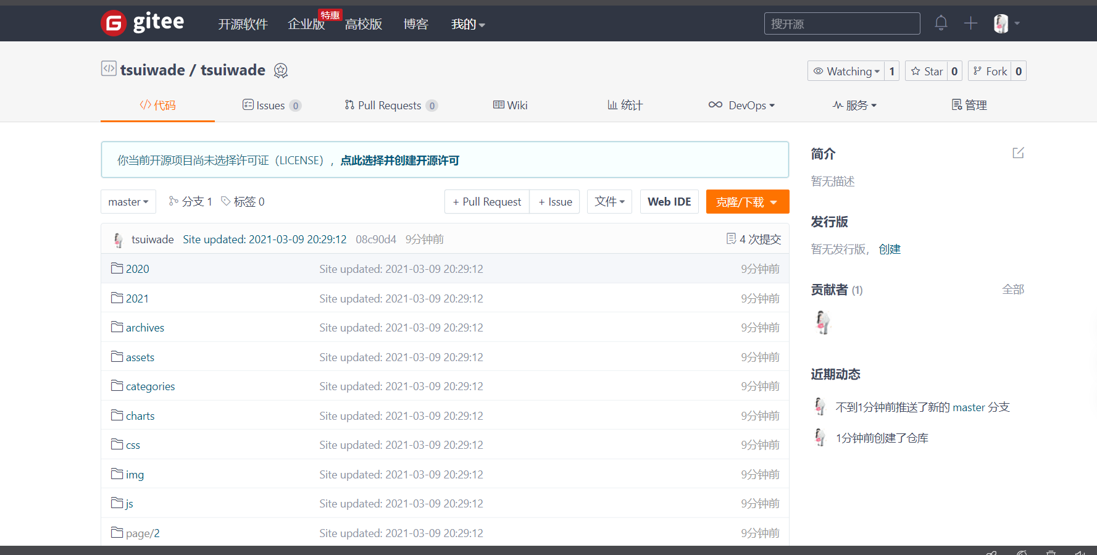Click the categories folder icon
This screenshot has width=1097, height=555.
pos(117,385)
